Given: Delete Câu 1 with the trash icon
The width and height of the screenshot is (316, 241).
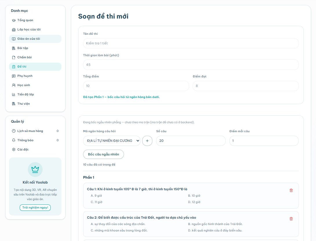Looking at the screenshot, I should (291, 190).
